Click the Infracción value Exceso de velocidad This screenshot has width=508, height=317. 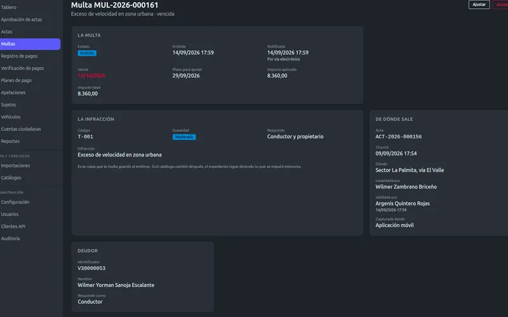click(119, 155)
